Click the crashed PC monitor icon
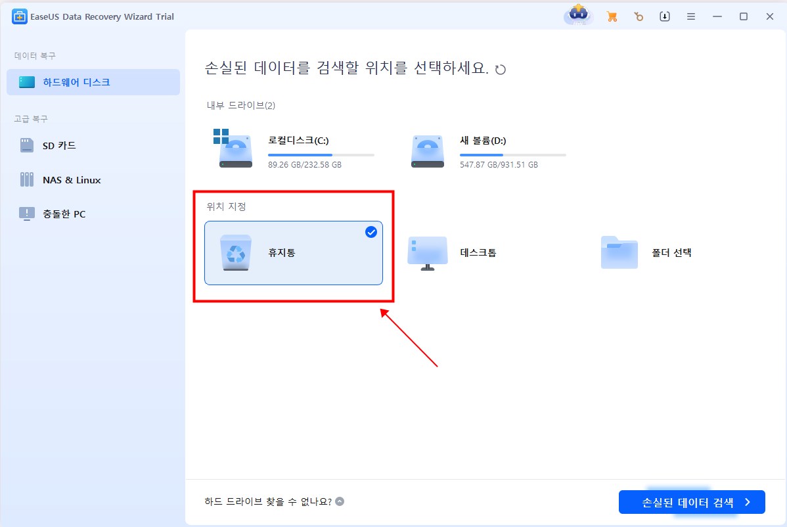Screen dimensions: 787x527 26,214
